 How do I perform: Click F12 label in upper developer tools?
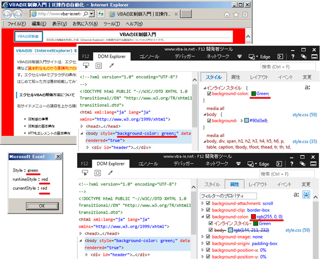85,56
